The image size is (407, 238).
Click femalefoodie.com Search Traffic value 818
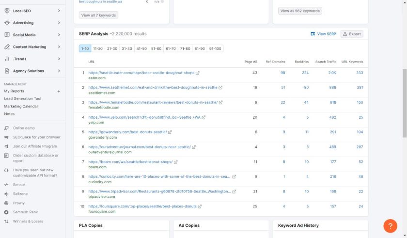[333, 102]
